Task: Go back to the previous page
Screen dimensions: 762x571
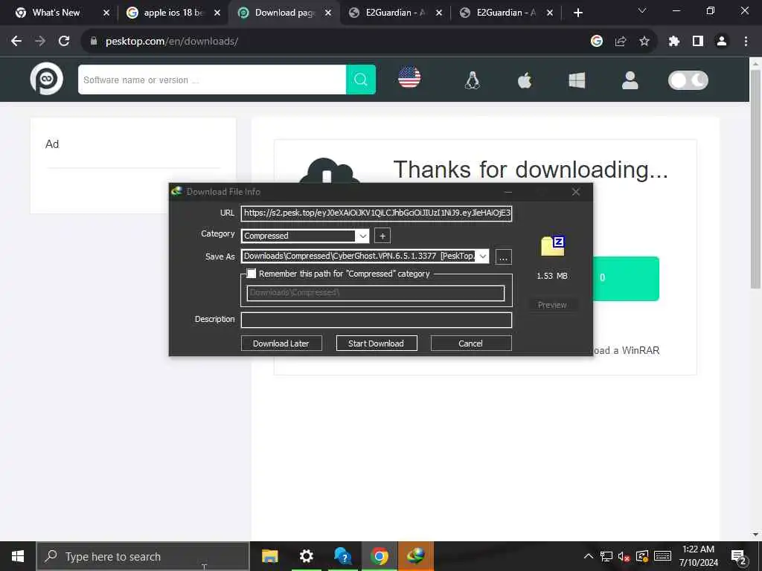Action: (16, 42)
